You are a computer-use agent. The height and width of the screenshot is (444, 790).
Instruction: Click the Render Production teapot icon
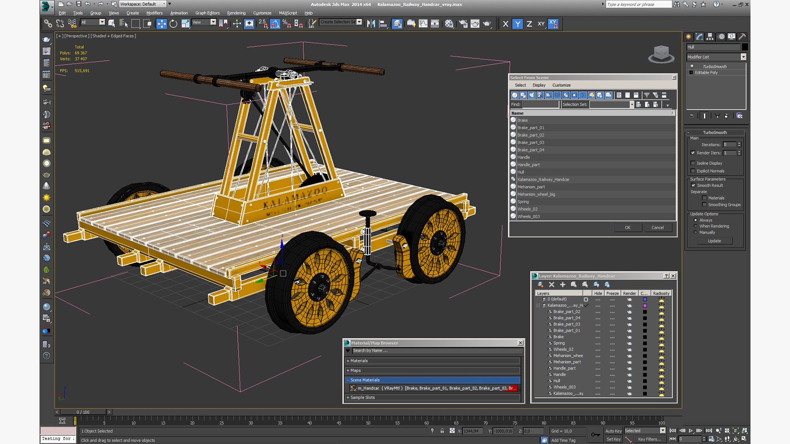pyautogui.click(x=487, y=24)
